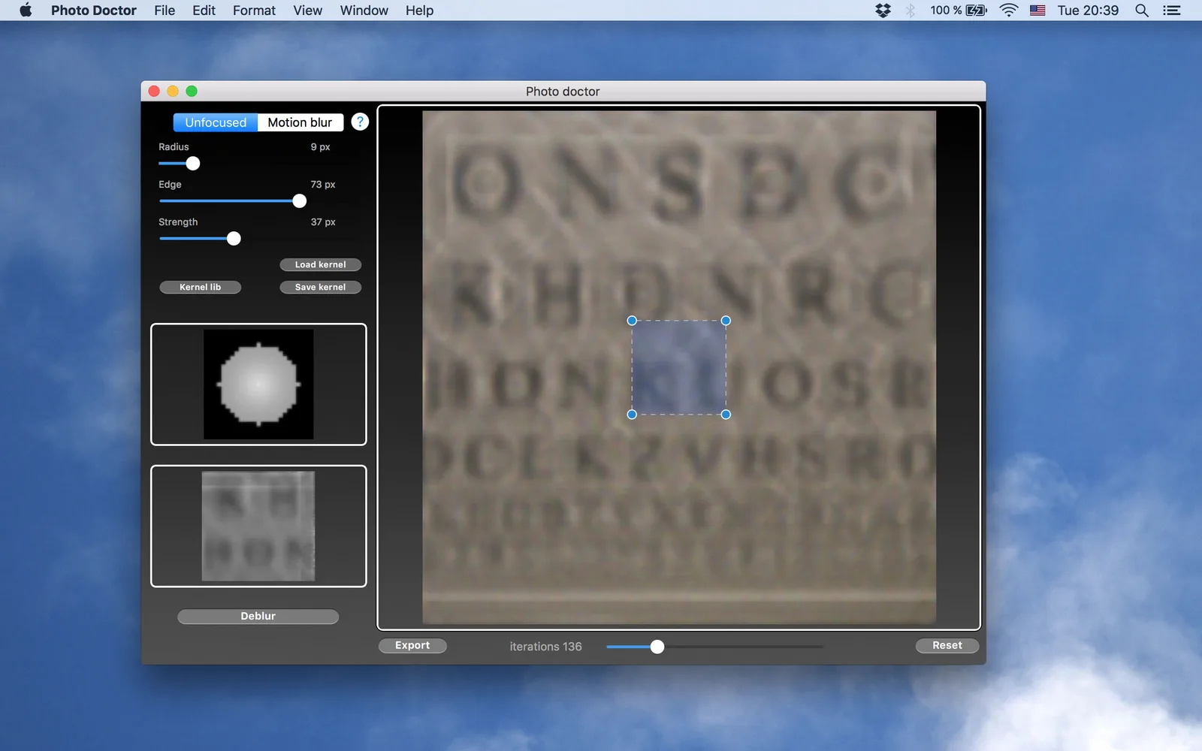Open the Format menu
The width and height of the screenshot is (1202, 751).
click(254, 11)
